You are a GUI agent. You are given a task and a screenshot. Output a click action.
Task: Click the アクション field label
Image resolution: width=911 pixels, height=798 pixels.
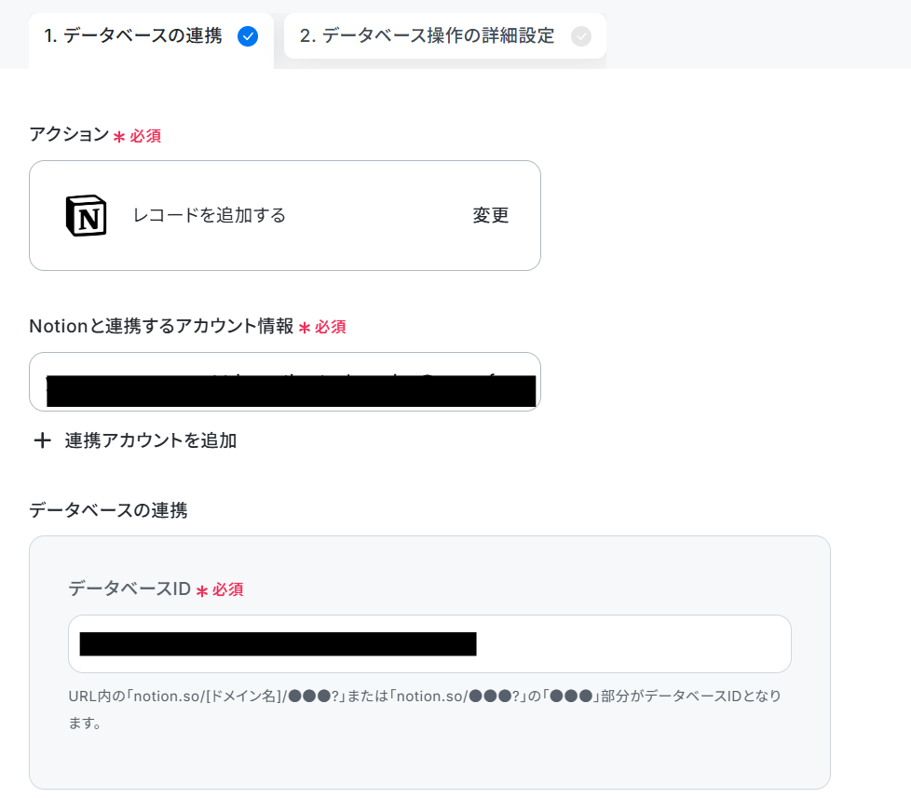click(x=69, y=134)
